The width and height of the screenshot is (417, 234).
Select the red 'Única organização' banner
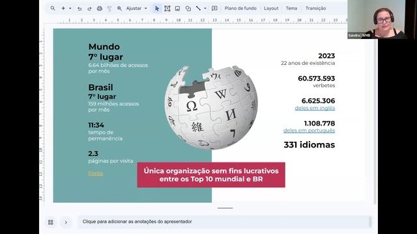click(x=211, y=175)
